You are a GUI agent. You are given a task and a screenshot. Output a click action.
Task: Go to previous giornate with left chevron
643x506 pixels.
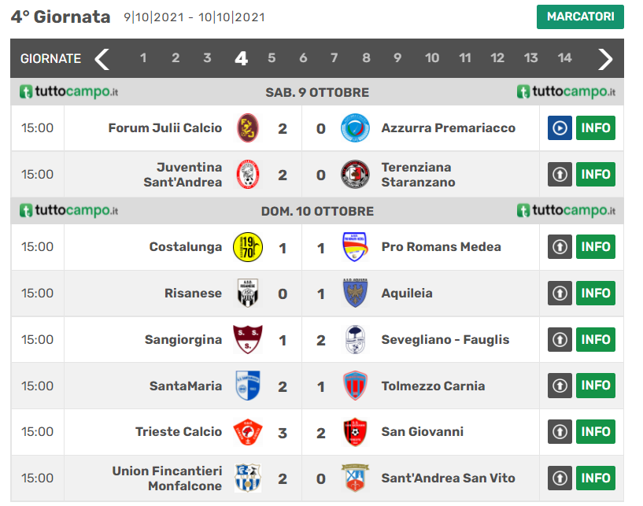(x=102, y=59)
